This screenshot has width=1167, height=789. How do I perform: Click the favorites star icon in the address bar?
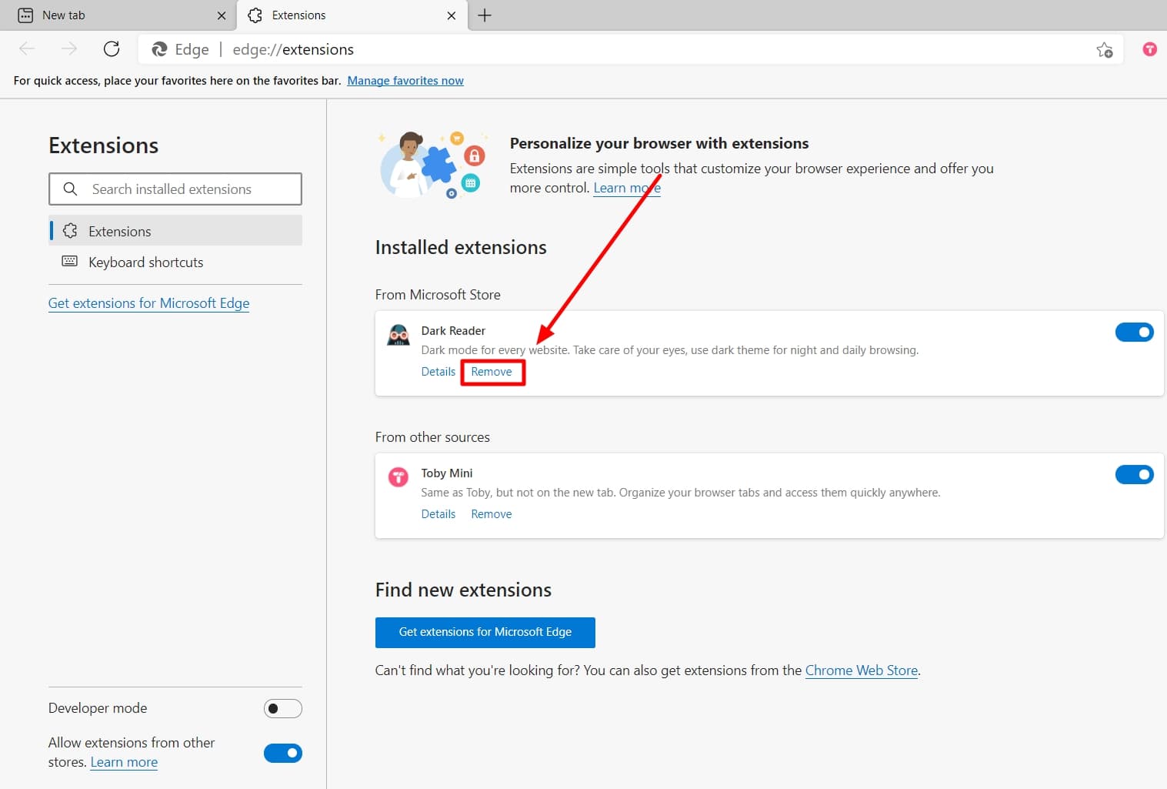pyautogui.click(x=1105, y=49)
